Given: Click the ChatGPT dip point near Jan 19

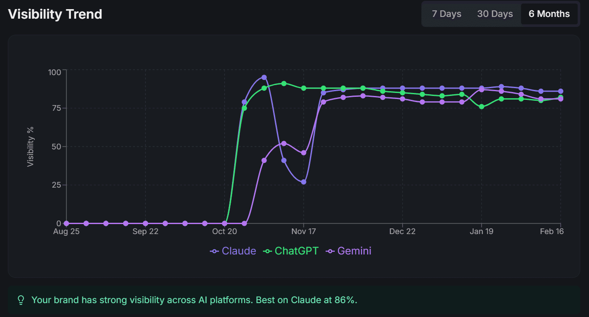Looking at the screenshot, I should point(481,106).
